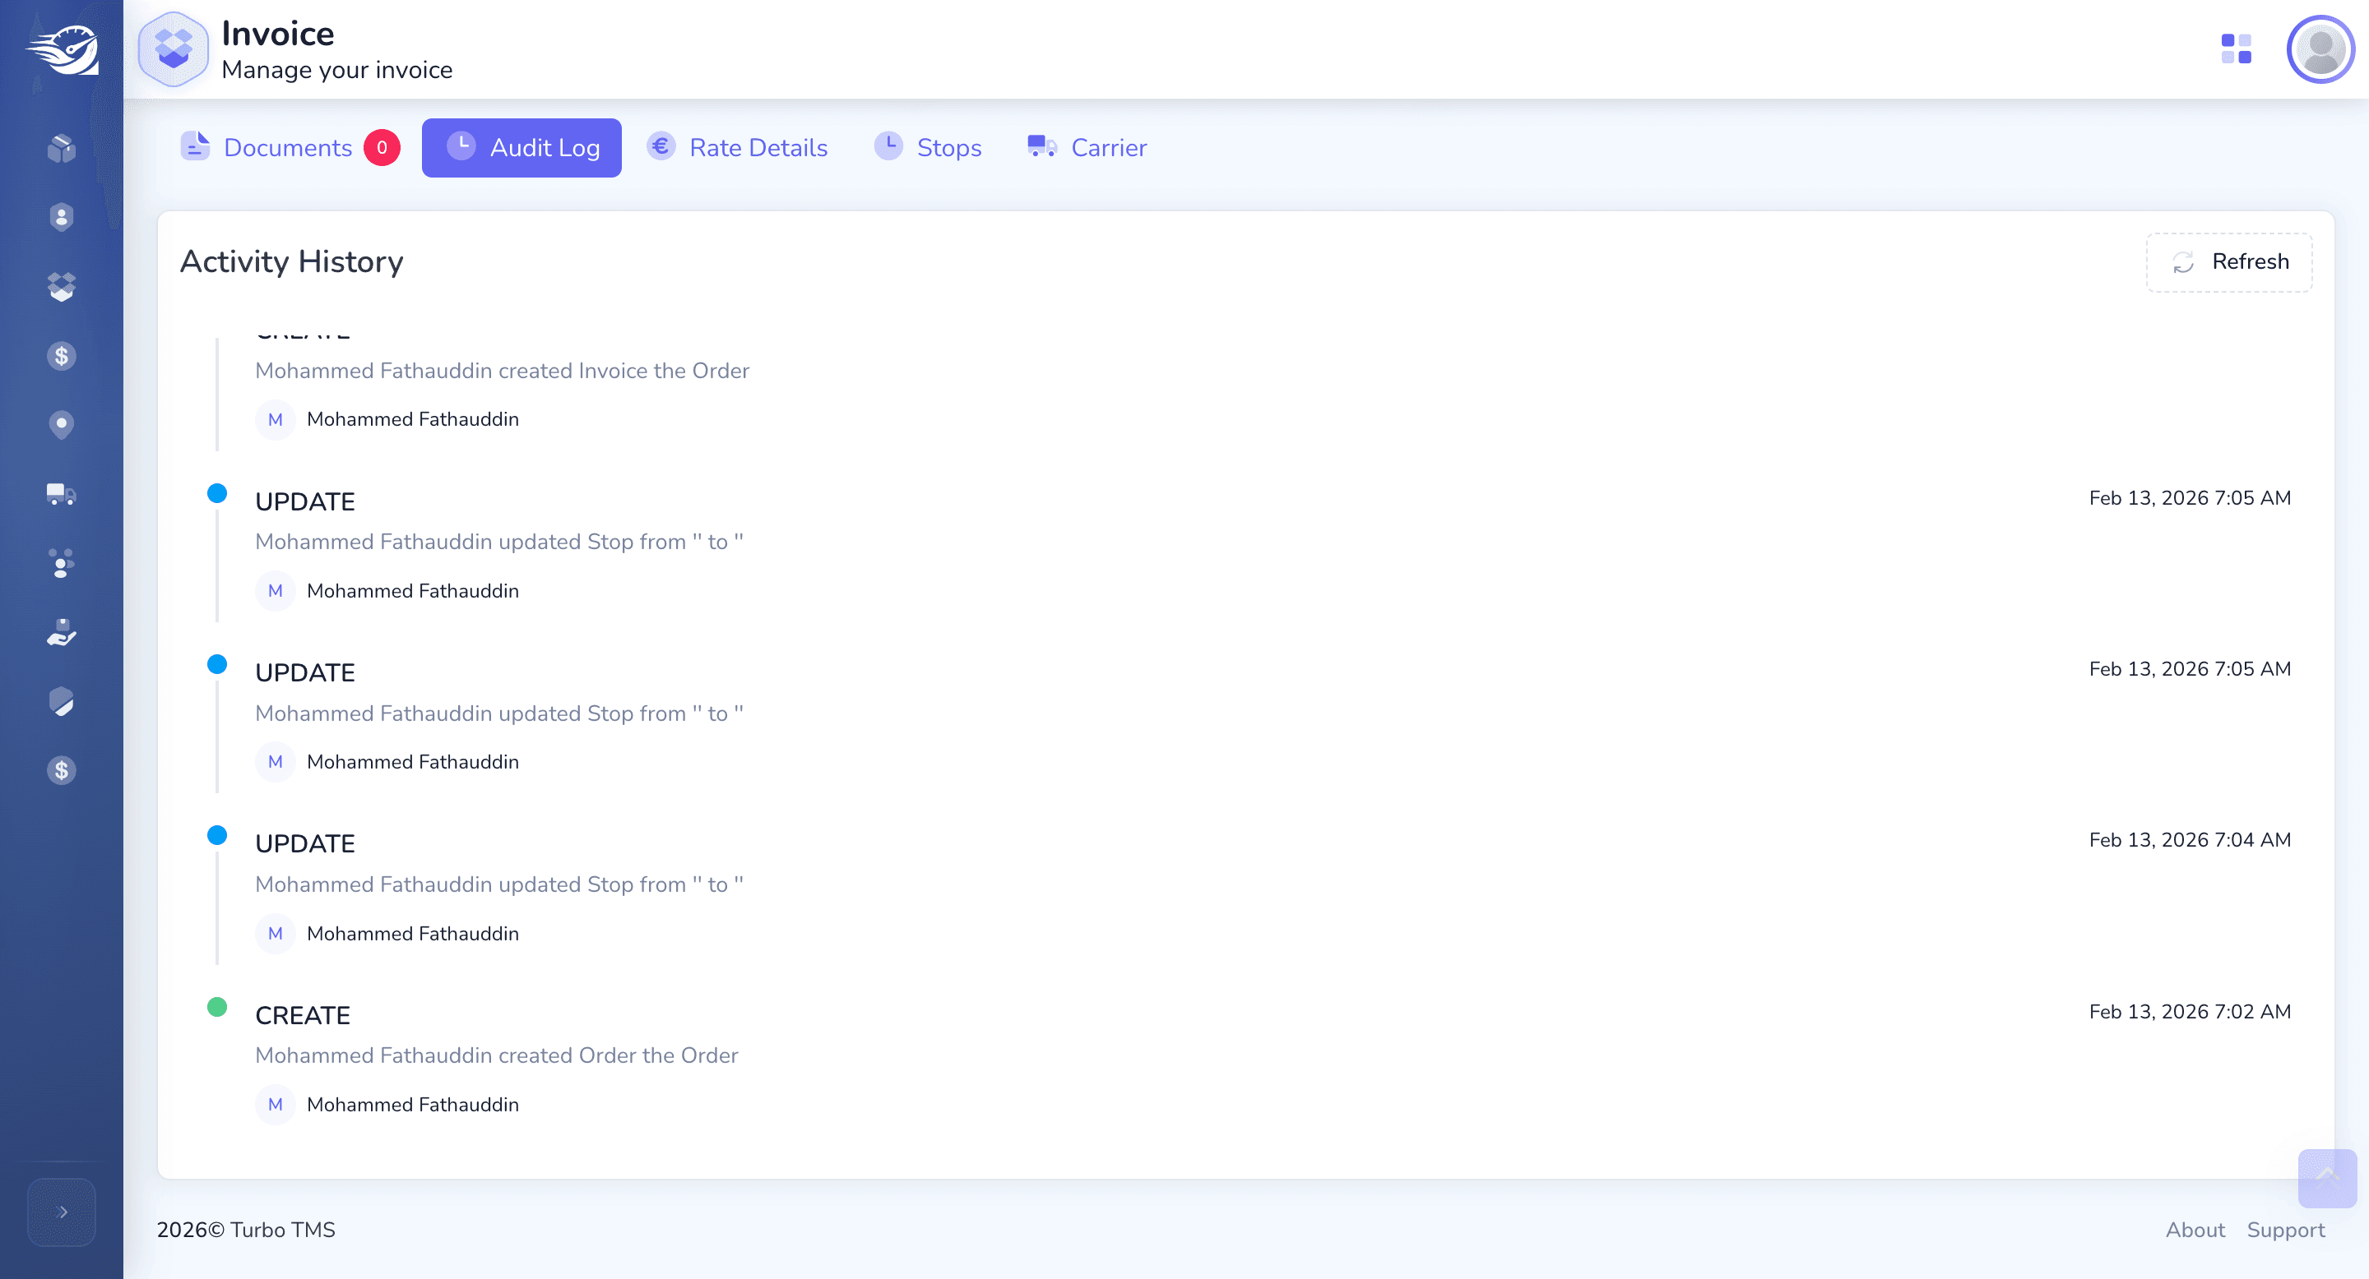Expand the sidebar with the arrow toggle

coord(62,1212)
